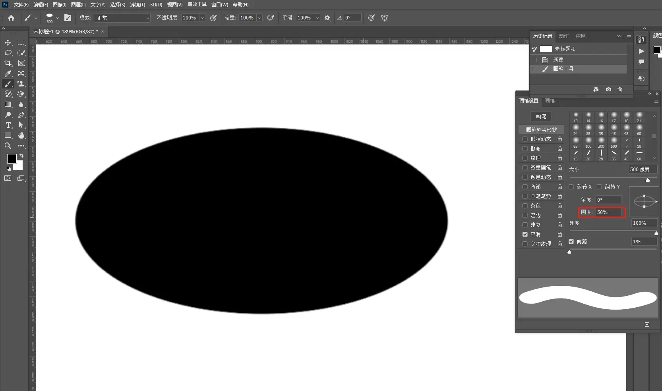Click the 画笔 button in brush settings
Image resolution: width=662 pixels, height=391 pixels.
pyautogui.click(x=541, y=116)
